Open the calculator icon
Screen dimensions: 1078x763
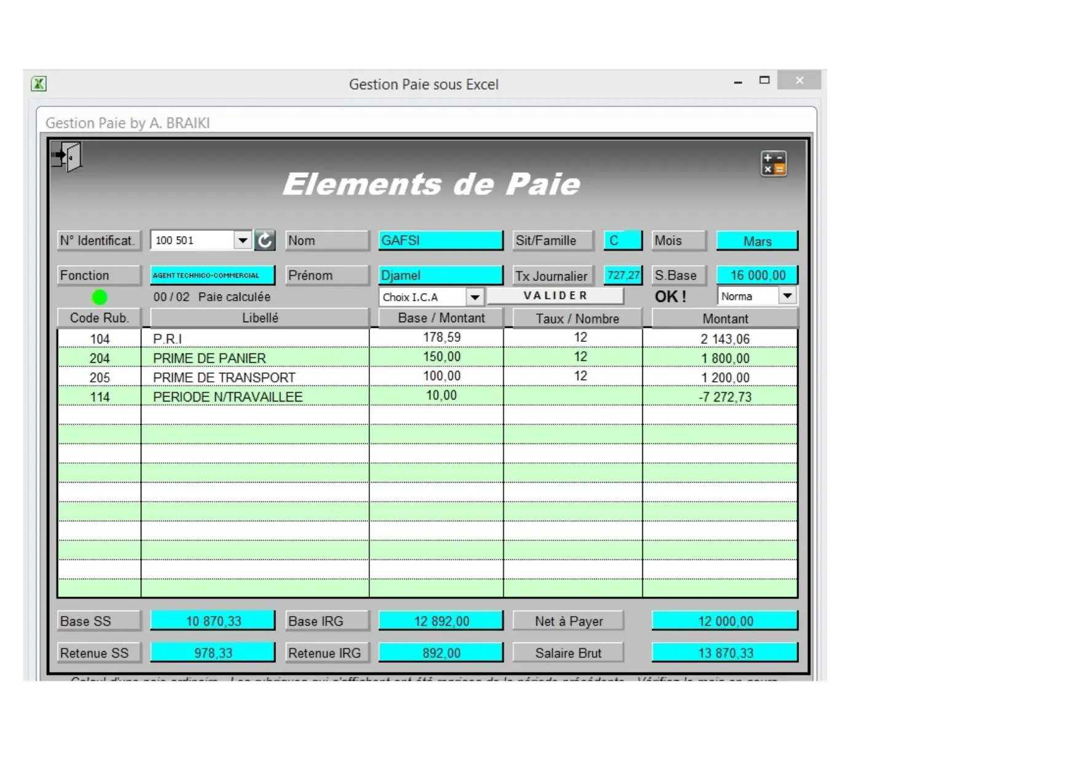[773, 164]
